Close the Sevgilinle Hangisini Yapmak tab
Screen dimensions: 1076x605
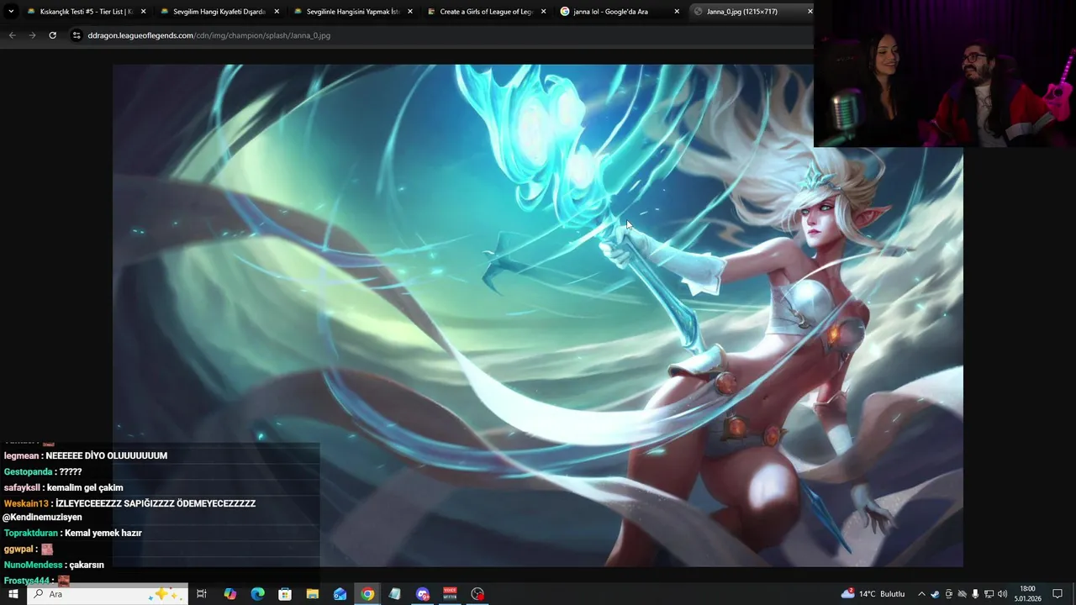(410, 12)
